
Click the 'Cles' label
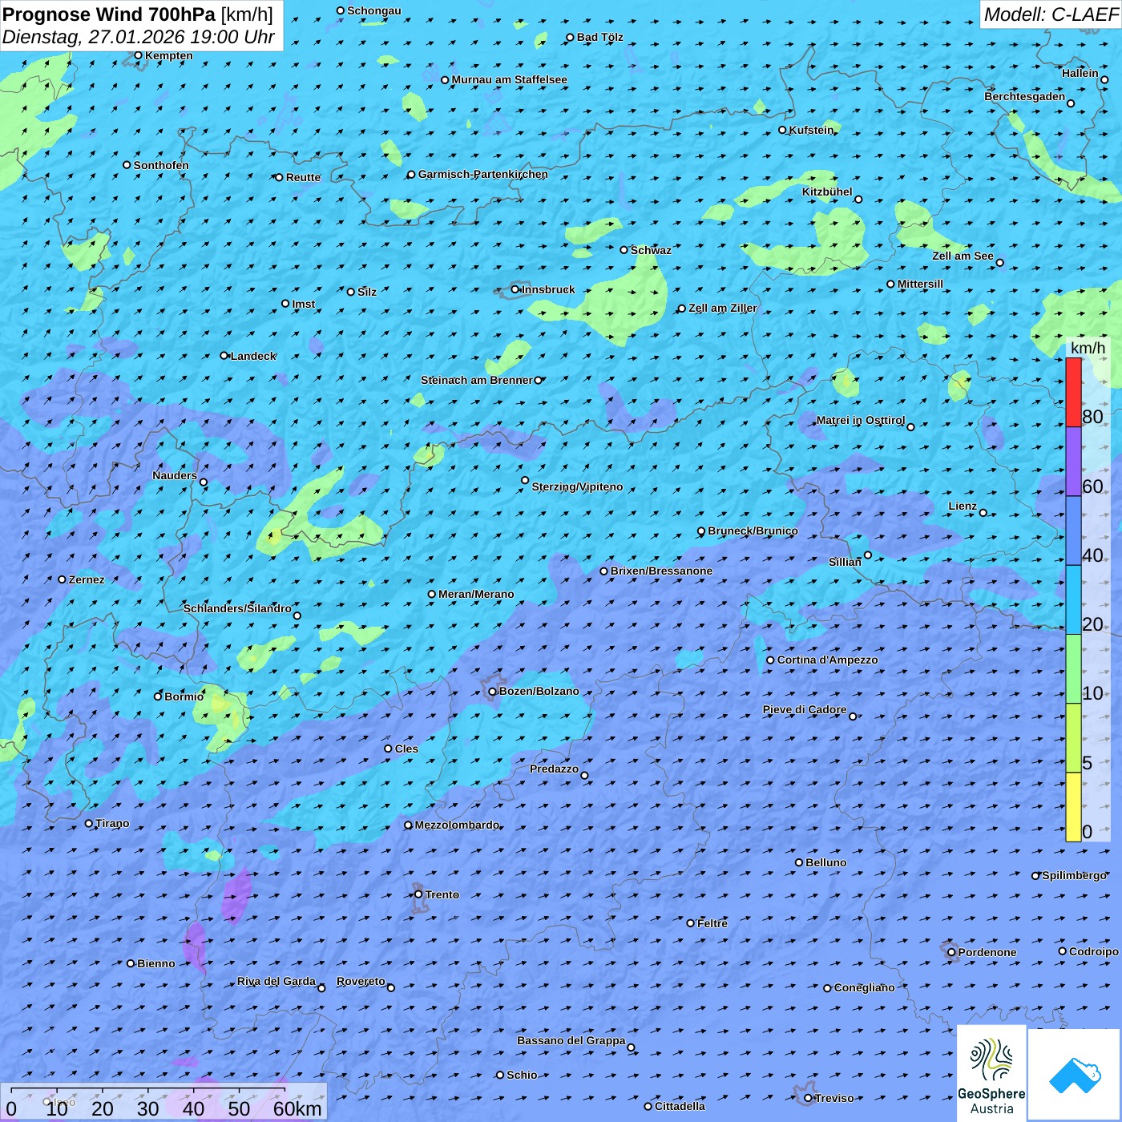[406, 749]
